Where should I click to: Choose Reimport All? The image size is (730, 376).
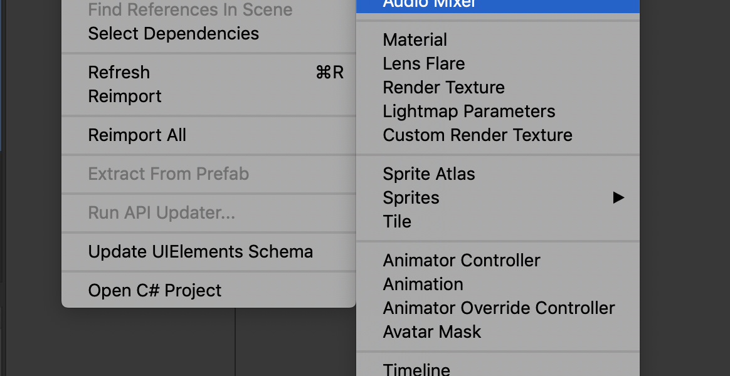click(x=137, y=135)
